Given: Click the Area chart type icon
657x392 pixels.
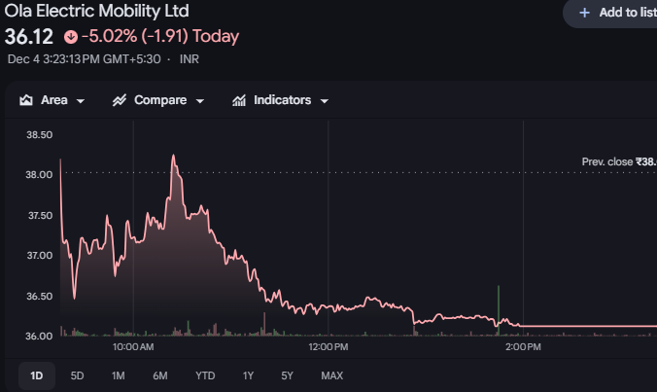Looking at the screenshot, I should point(26,100).
